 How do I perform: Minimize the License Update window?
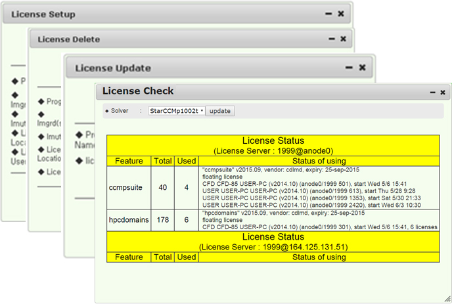click(x=349, y=68)
